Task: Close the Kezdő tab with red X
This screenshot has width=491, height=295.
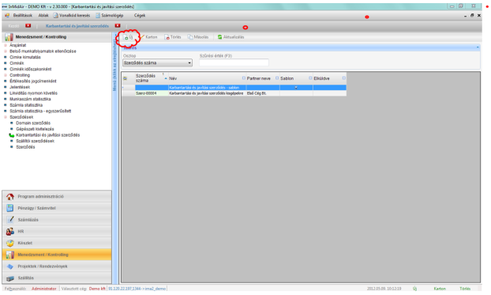Action: coord(28,26)
